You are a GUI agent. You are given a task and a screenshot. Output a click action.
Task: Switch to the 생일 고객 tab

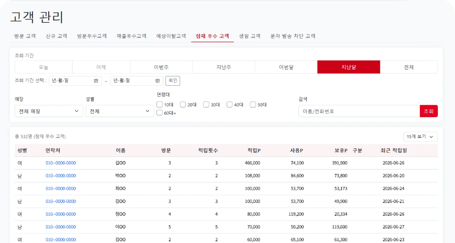point(250,36)
